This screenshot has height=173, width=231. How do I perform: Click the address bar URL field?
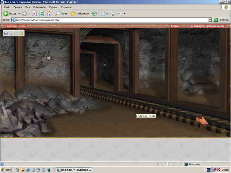coord(110,20)
